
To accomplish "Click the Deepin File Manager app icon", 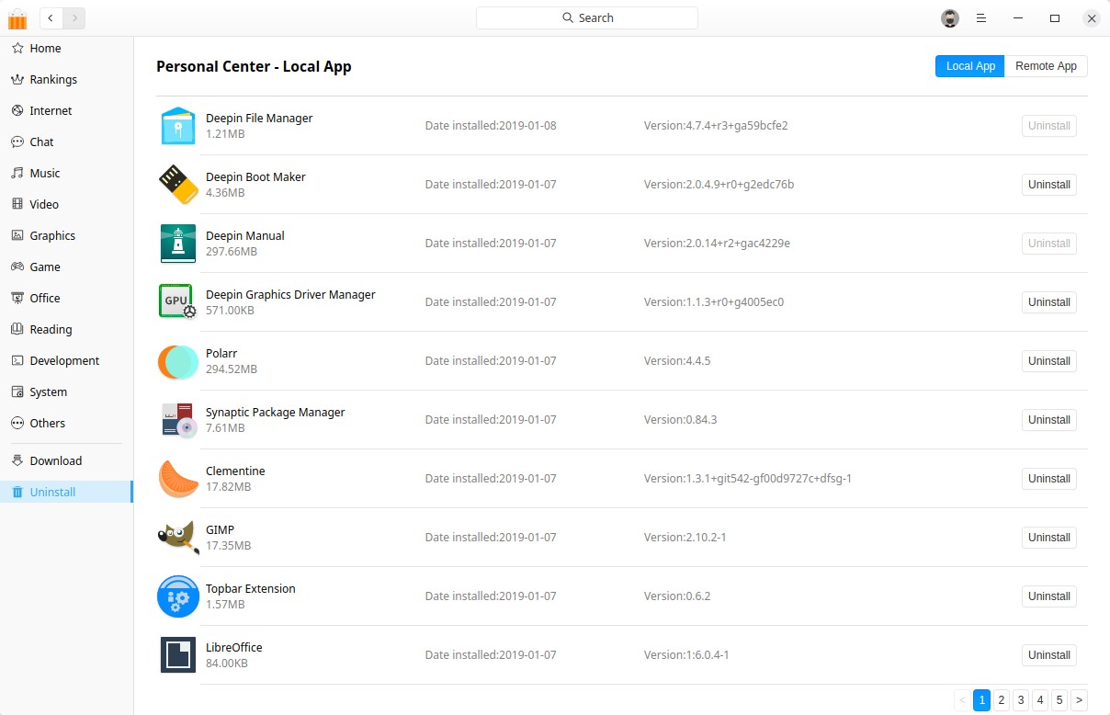I will coord(178,126).
